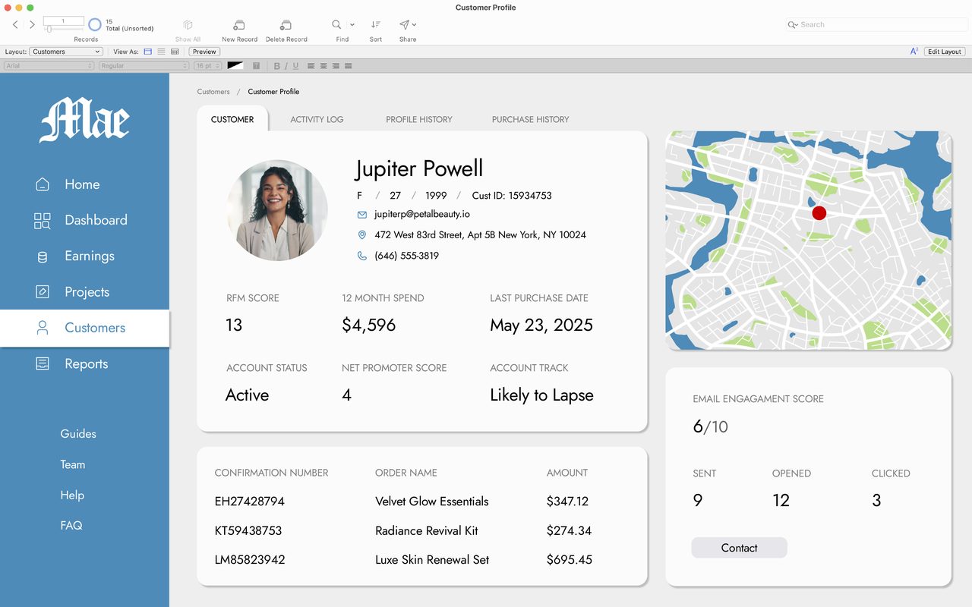Image resolution: width=972 pixels, height=607 pixels.
Task: Switch to Form view icon
Action: click(x=148, y=52)
